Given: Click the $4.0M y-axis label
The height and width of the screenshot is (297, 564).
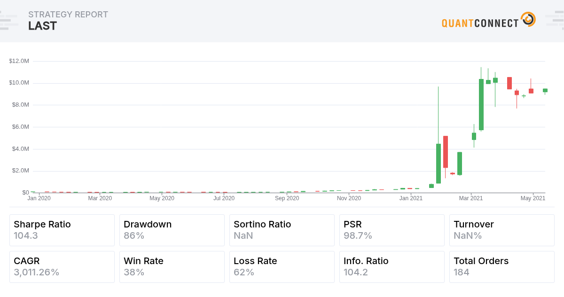Looking at the screenshot, I should [x=21, y=148].
